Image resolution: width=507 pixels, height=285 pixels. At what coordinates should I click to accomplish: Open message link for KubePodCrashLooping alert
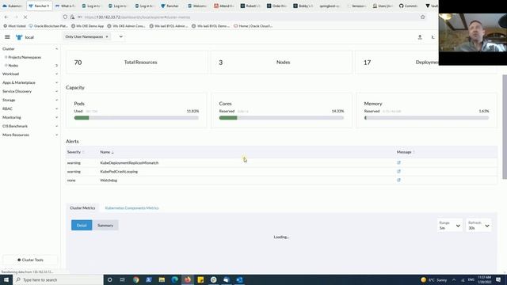click(398, 171)
